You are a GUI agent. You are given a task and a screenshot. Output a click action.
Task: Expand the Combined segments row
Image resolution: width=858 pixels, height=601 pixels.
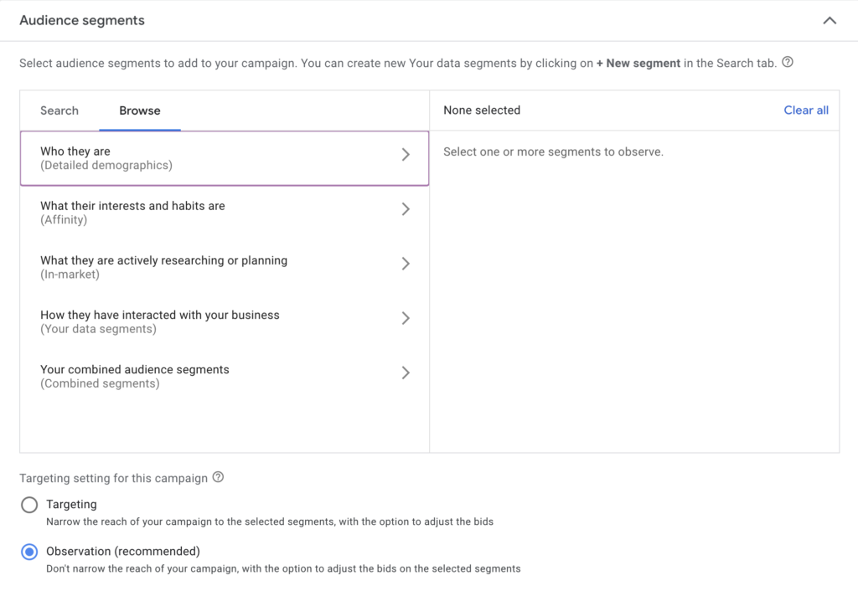pos(406,372)
